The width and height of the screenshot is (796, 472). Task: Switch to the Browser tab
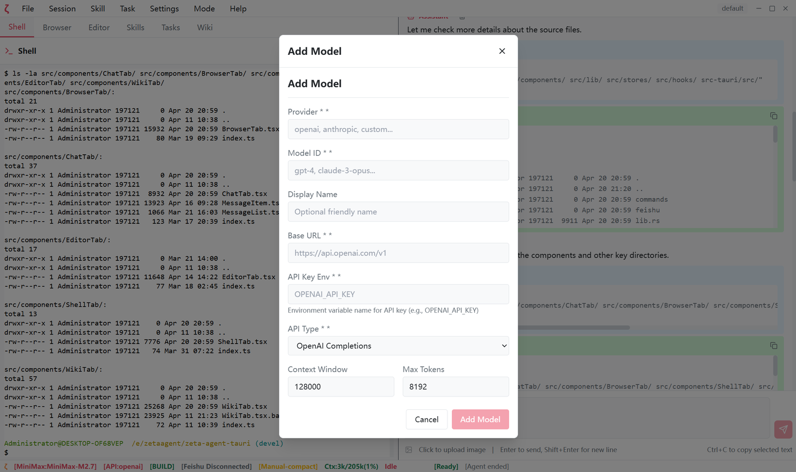[56, 27]
